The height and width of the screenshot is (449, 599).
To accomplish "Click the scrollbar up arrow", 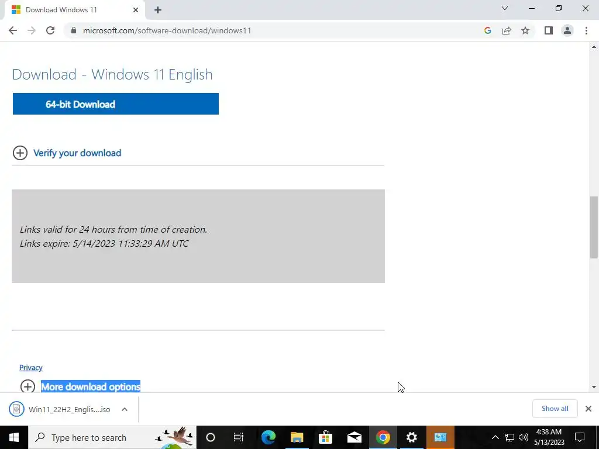I will 594,47.
